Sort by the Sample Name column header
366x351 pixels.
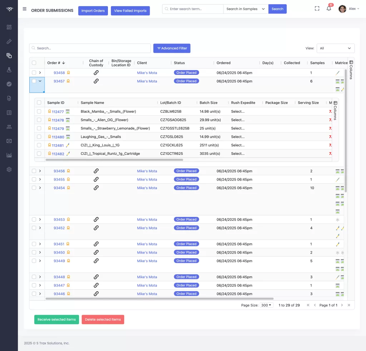pyautogui.click(x=93, y=103)
